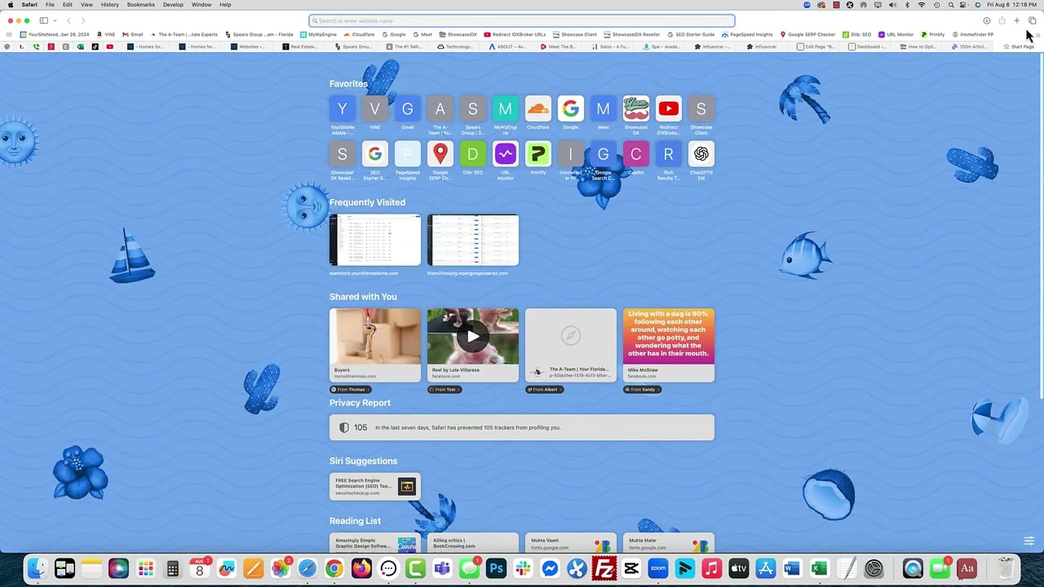Open the SEO site checkup Siri suggestion
The image size is (1044, 587).
coord(374,486)
